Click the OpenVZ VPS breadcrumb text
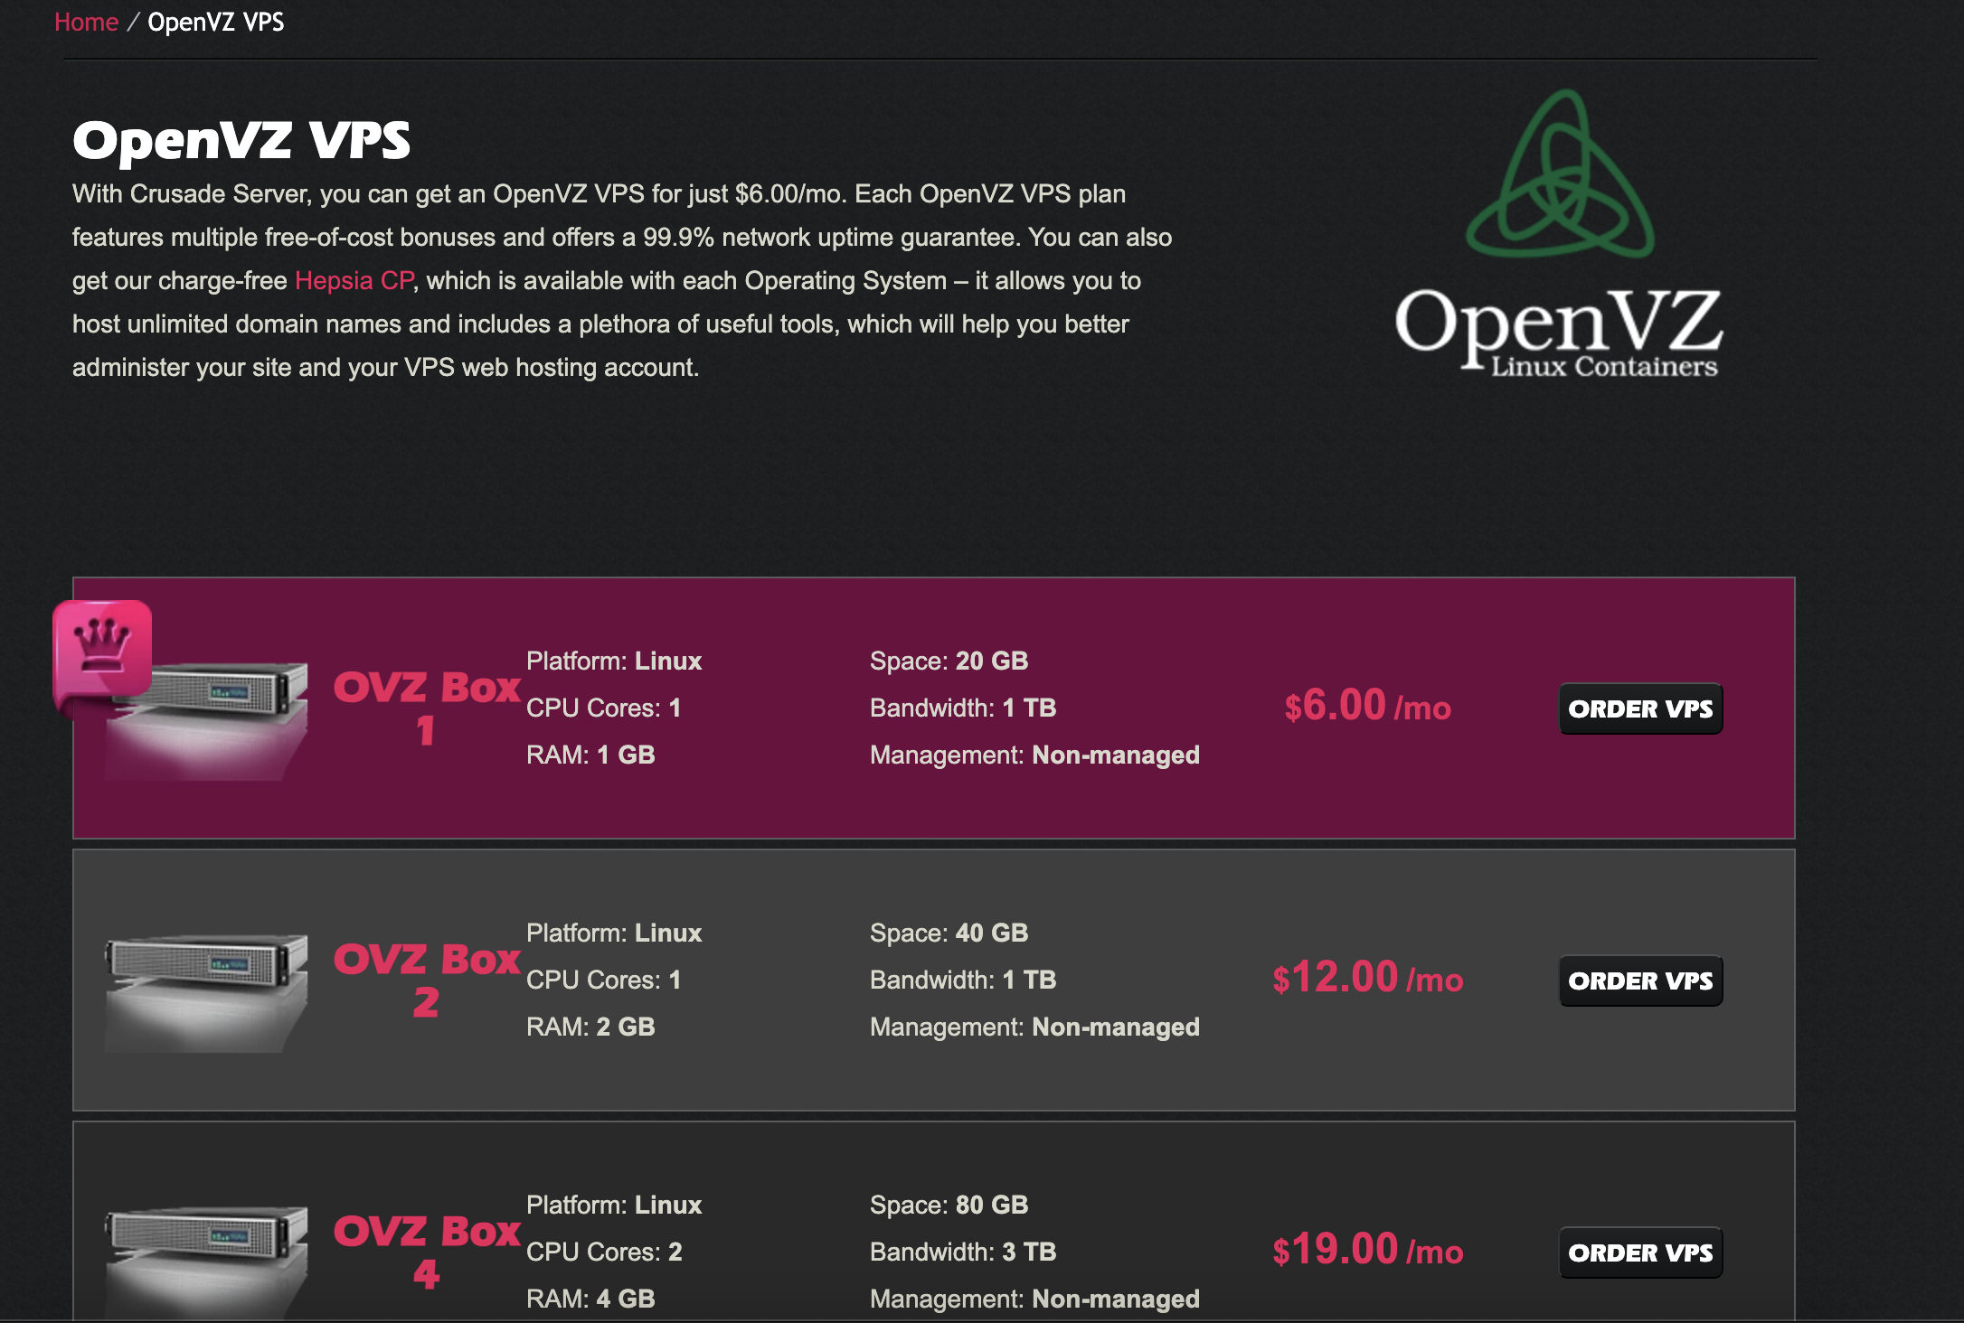 pyautogui.click(x=216, y=22)
